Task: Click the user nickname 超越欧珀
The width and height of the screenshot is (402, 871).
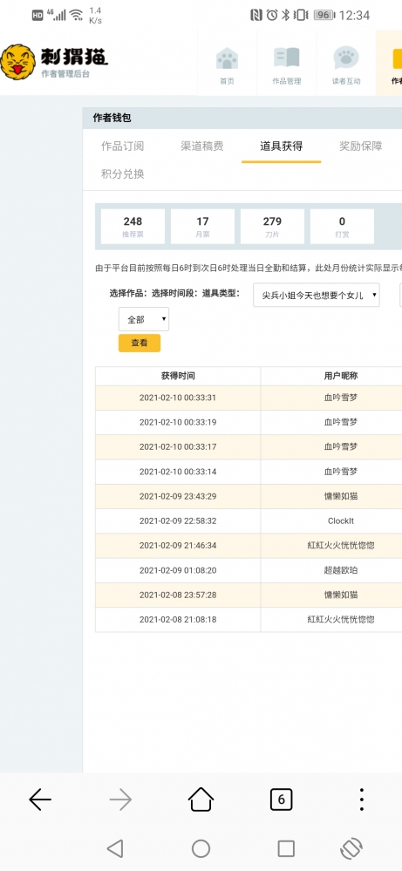Action: point(341,570)
